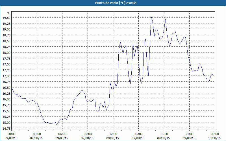Click the 15,50 y-axis label
226x141 pixels.
[6, 111]
